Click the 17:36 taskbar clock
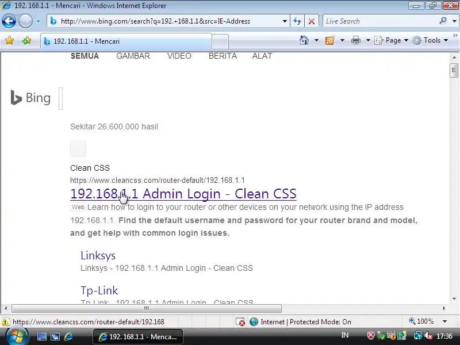This screenshot has height=345, width=460. [444, 336]
